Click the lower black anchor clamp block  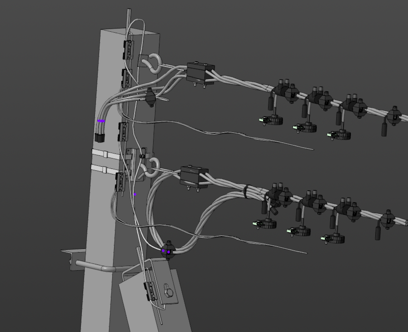[194, 176]
